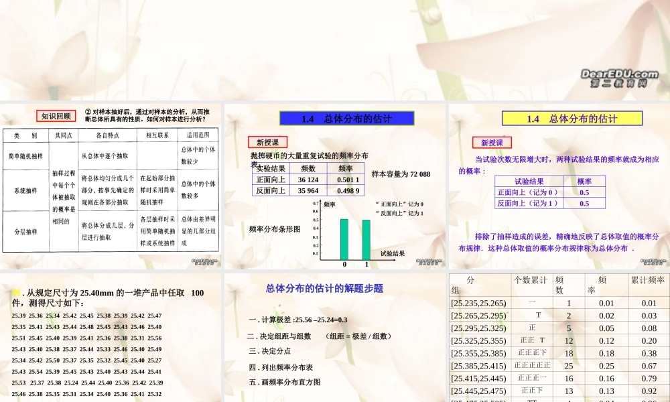Select the 36 124 frequency cell

308,180
